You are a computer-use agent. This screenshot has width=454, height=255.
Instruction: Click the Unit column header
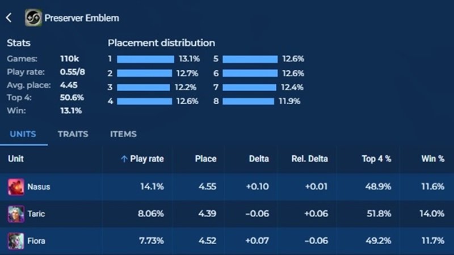[x=16, y=159]
